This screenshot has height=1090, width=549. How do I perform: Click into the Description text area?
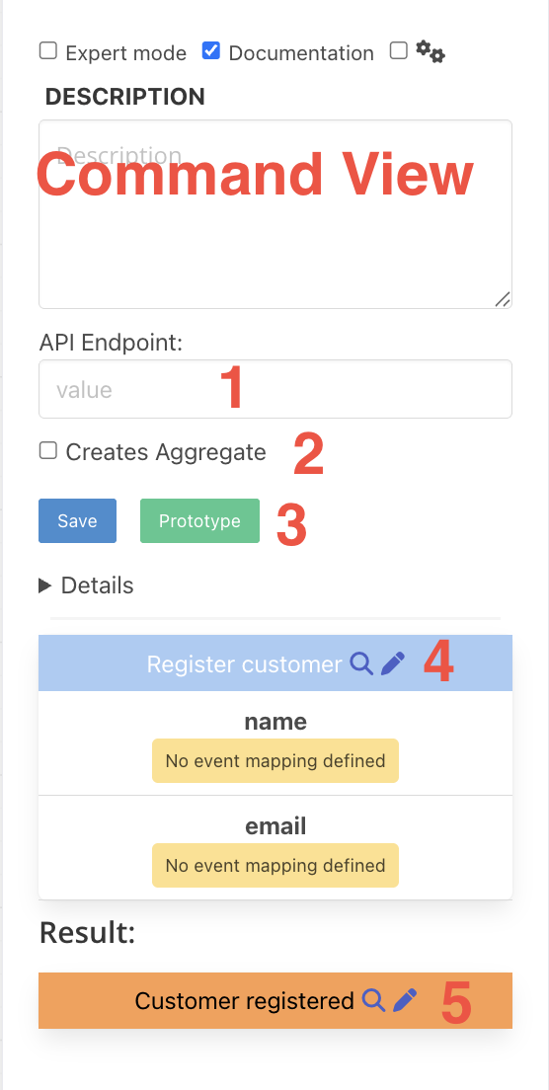point(275,214)
